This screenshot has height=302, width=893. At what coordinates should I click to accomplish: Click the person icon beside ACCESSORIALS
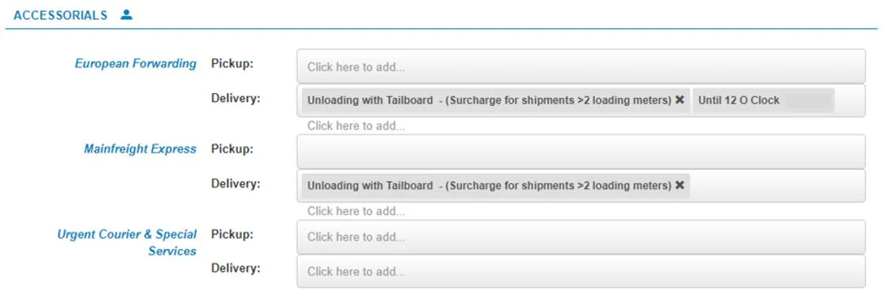tap(127, 15)
